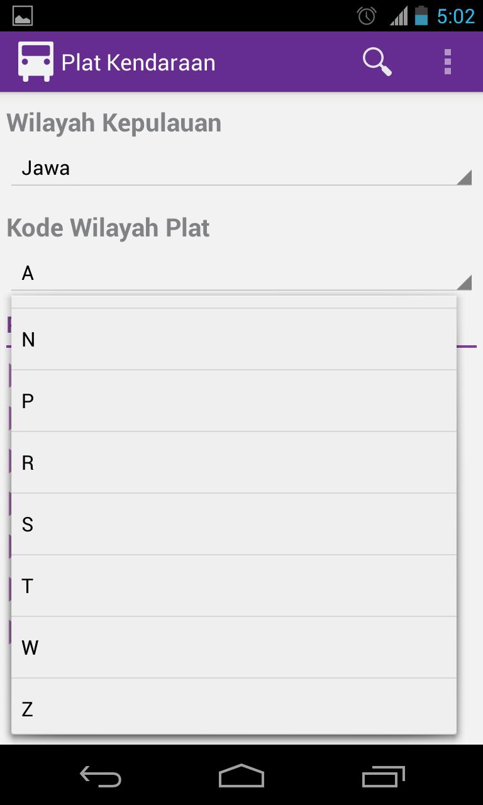Open the overflow menu with three dots
The width and height of the screenshot is (483, 805).
[x=448, y=61]
